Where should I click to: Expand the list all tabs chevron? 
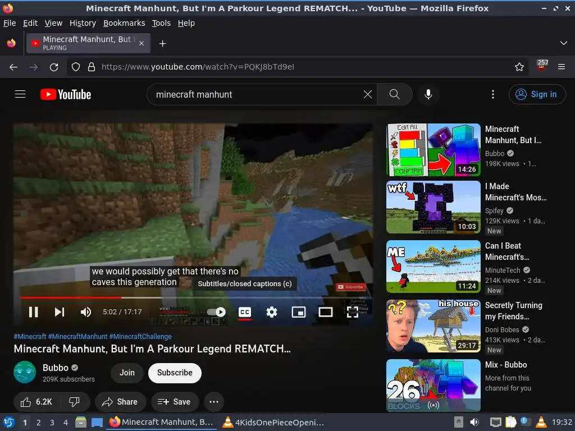point(564,43)
